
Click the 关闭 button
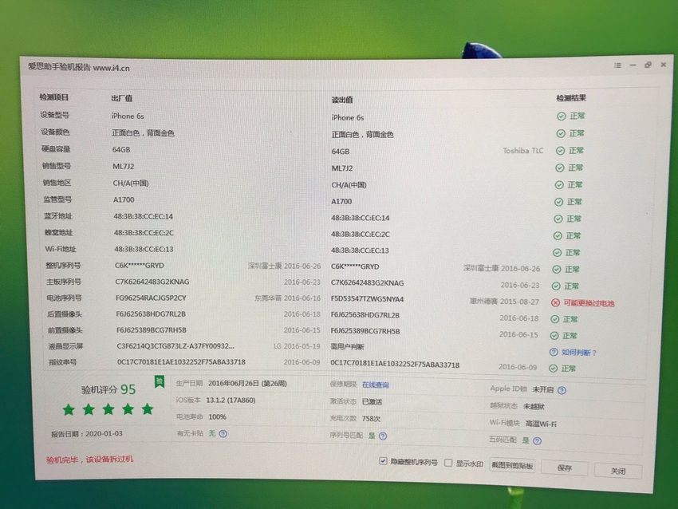click(618, 471)
